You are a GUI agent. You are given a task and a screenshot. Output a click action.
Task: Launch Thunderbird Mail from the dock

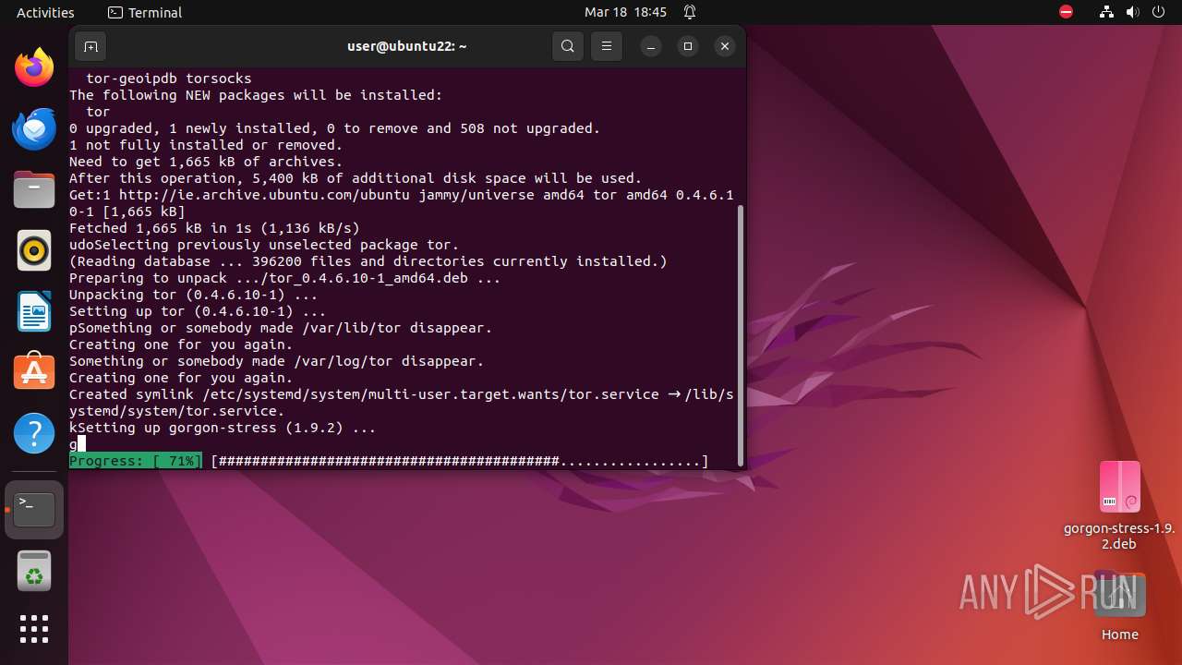coord(34,128)
